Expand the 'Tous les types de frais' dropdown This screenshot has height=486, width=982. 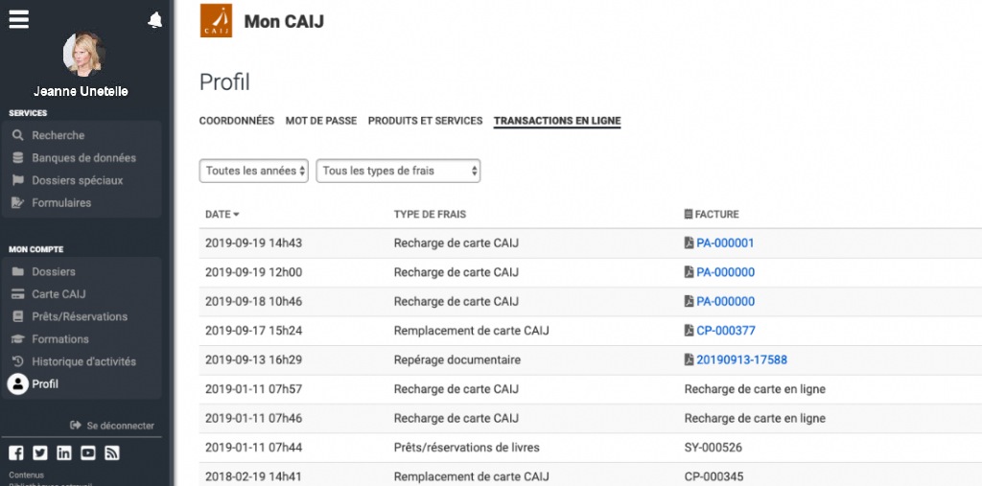coord(398,171)
